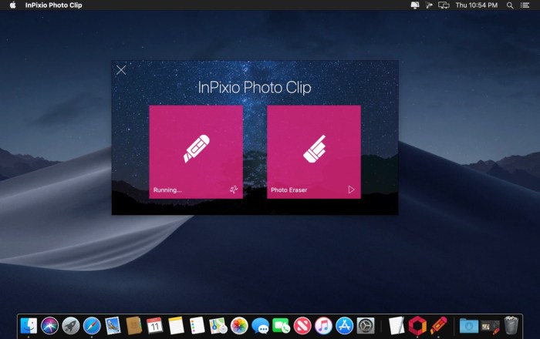540x339 pixels.
Task: Open Launchpad rocket icon
Action: [x=71, y=325]
